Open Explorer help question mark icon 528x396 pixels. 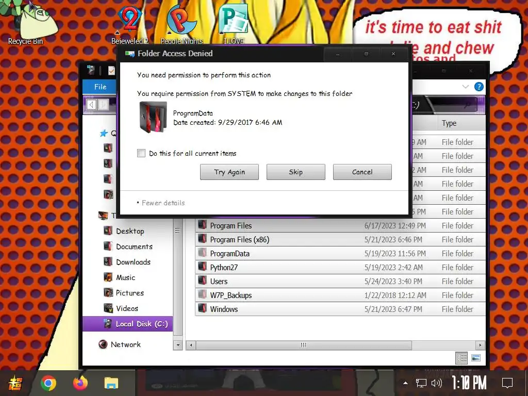point(479,87)
